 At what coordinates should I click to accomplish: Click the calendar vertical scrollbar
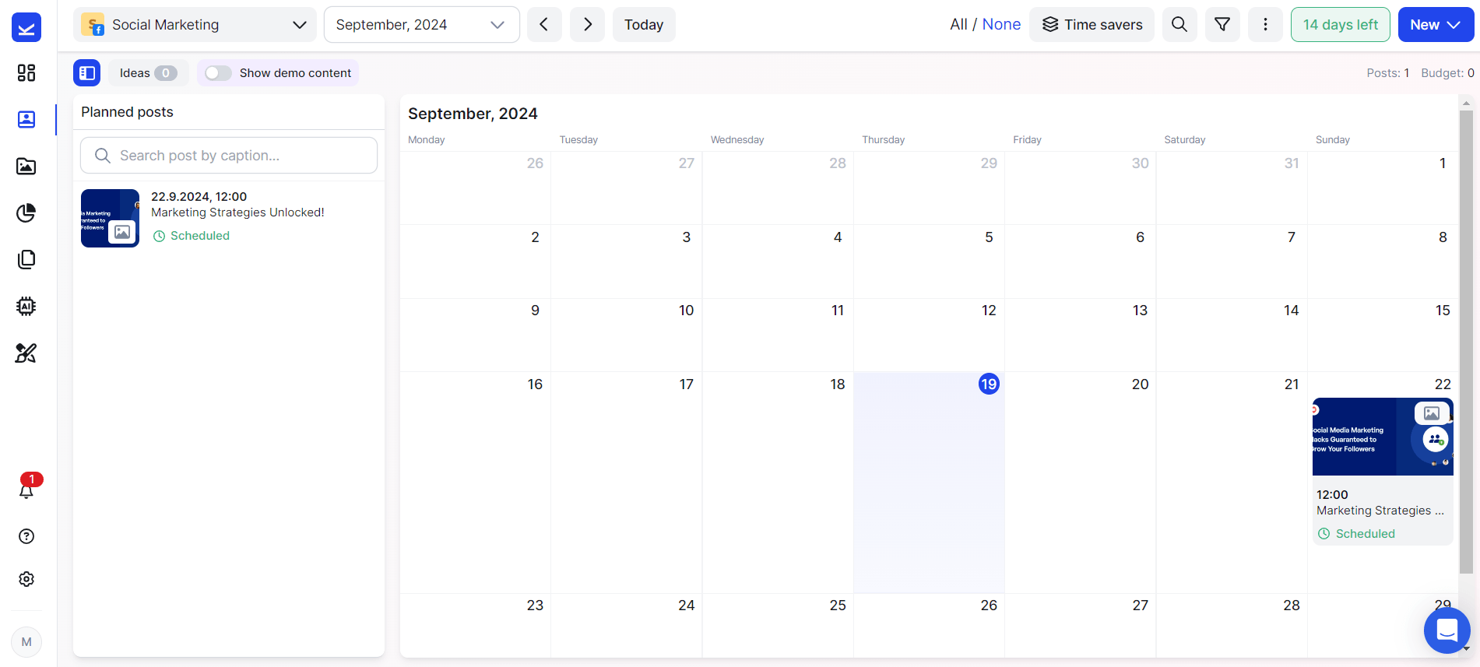[1466, 342]
